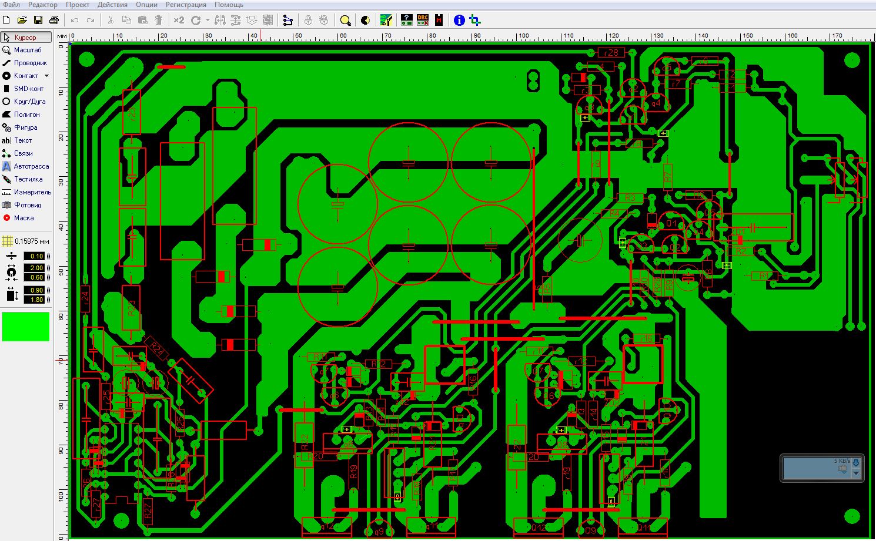Click the group lock icon
Image resolution: width=876 pixels, height=541 pixels.
click(308, 20)
